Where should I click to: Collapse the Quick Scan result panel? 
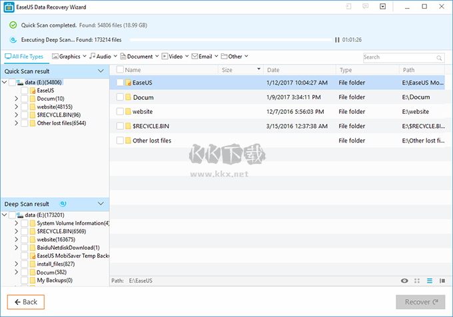[x=101, y=71]
